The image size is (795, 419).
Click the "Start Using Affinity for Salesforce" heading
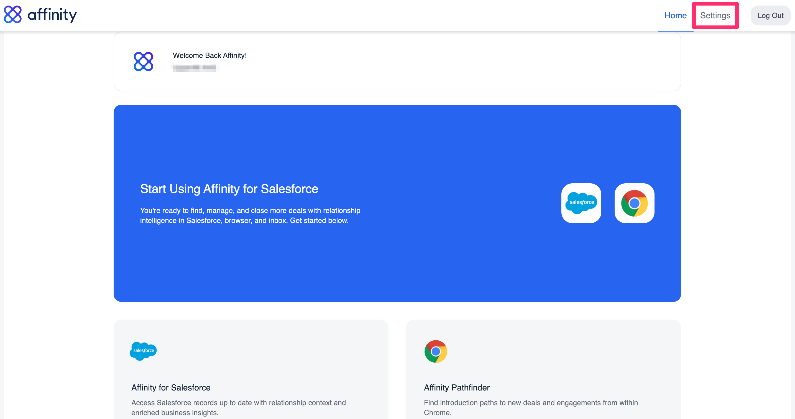[229, 189]
